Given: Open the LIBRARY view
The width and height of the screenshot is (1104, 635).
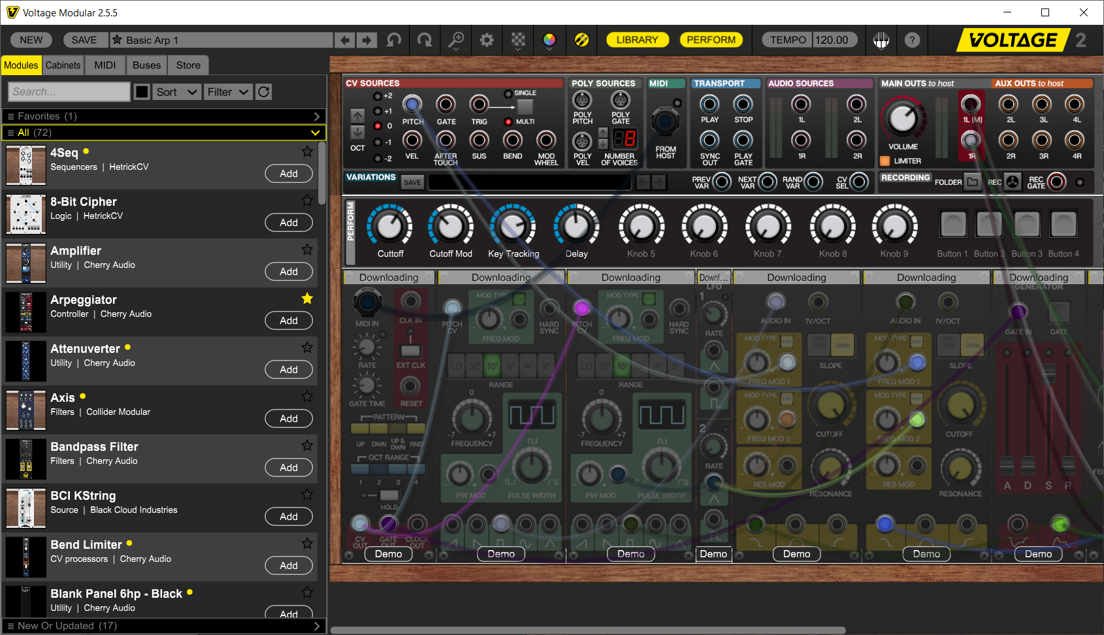Looking at the screenshot, I should [637, 40].
